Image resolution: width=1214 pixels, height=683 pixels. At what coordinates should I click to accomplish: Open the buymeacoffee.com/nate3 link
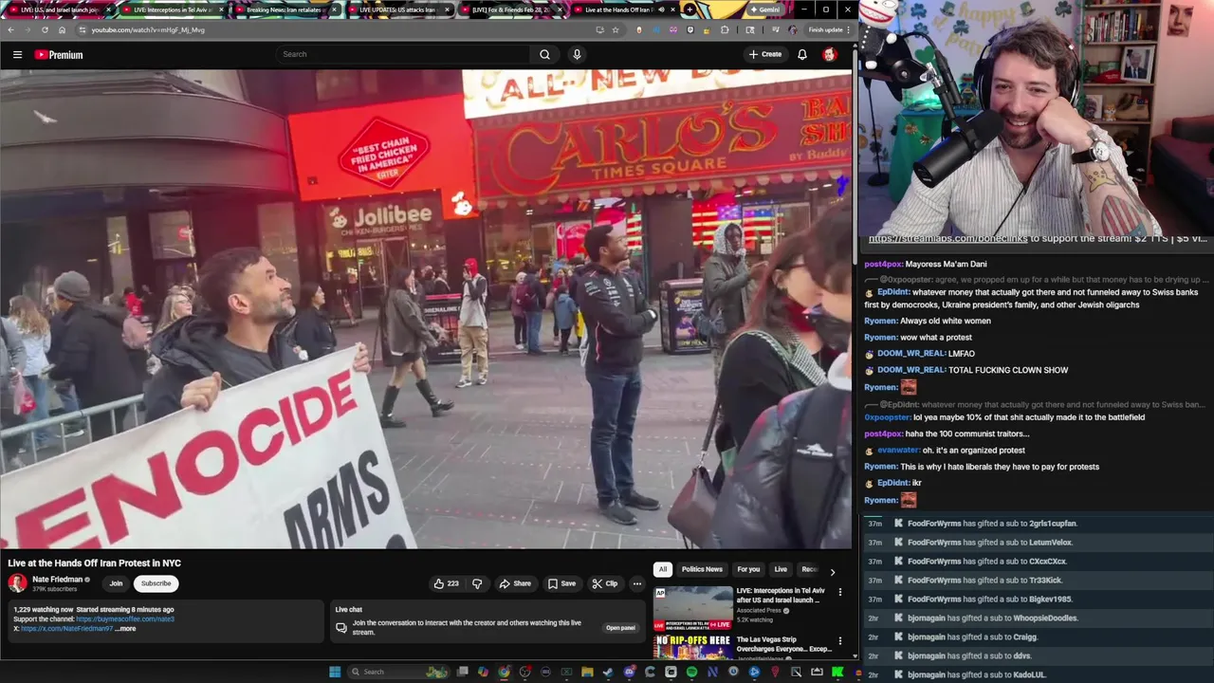pyautogui.click(x=125, y=618)
